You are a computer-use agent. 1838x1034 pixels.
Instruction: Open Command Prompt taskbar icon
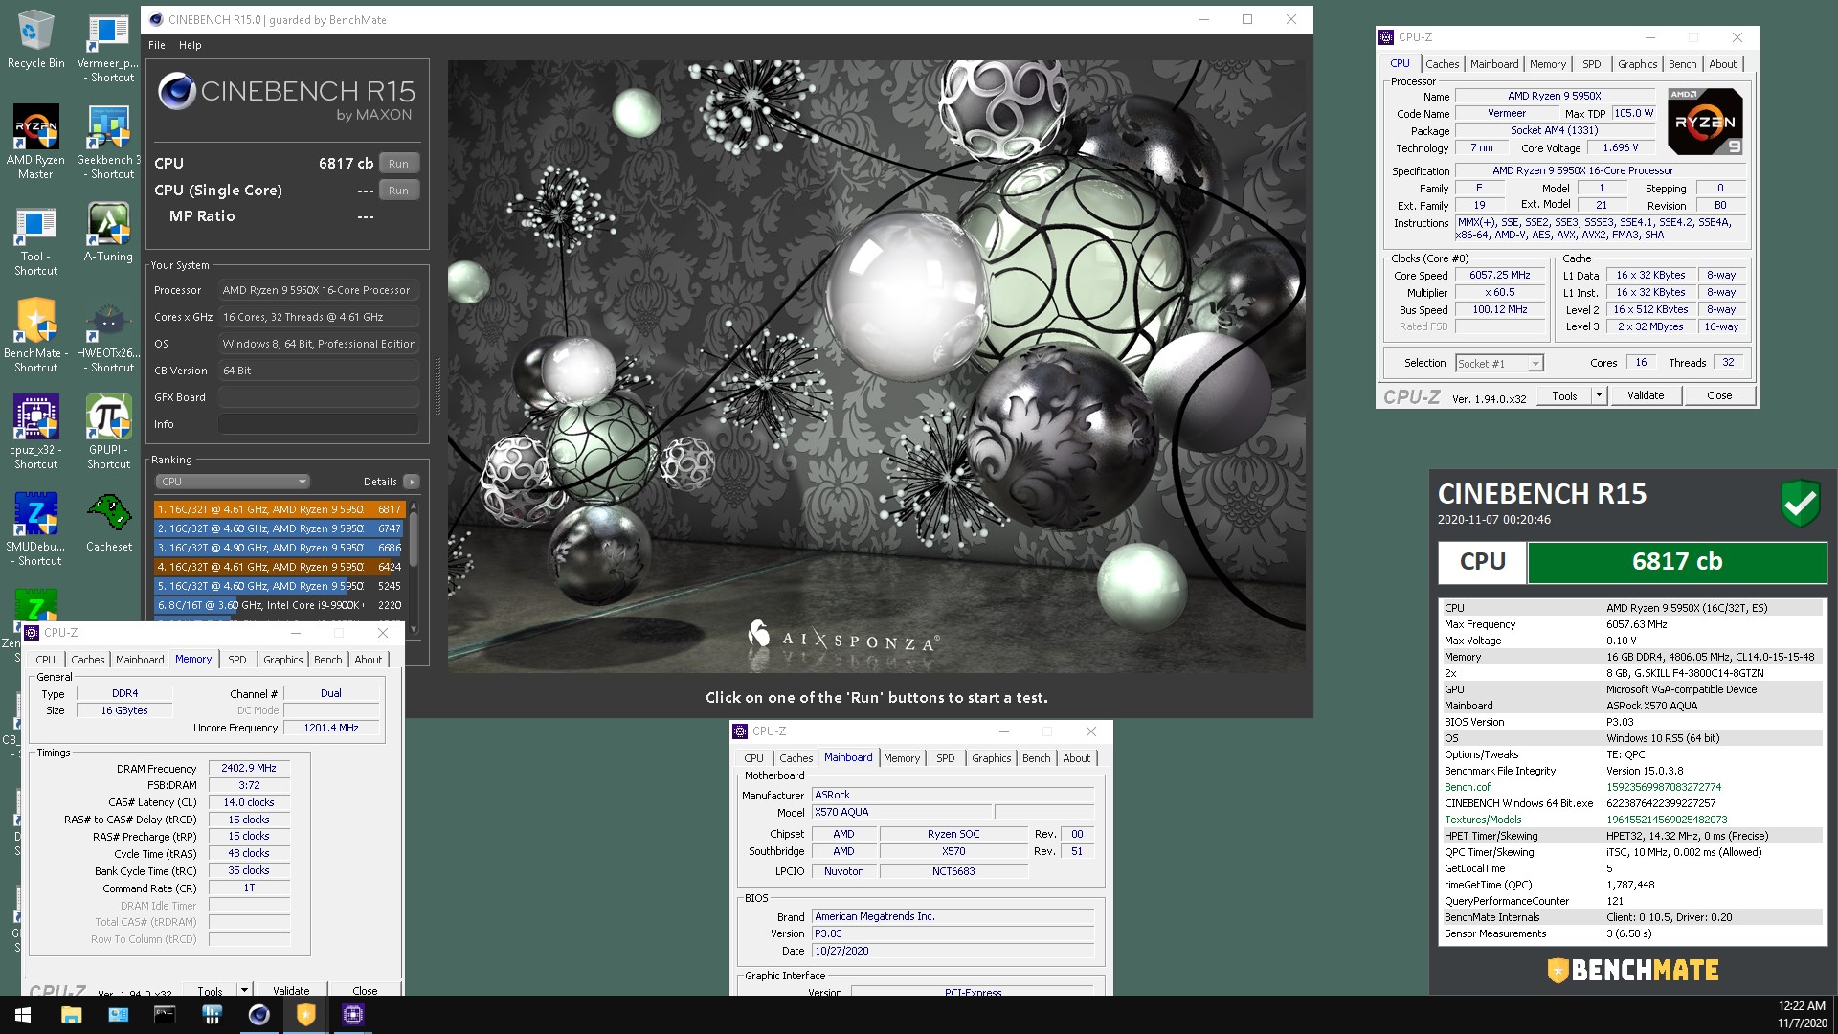pos(165,1015)
